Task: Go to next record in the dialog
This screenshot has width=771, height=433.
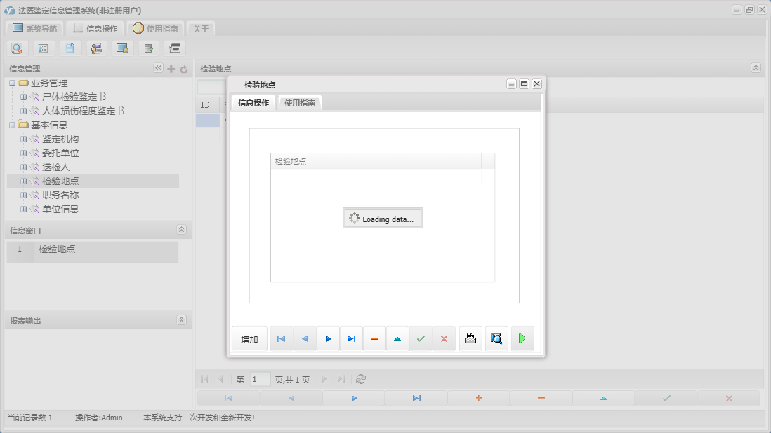Action: click(x=328, y=338)
